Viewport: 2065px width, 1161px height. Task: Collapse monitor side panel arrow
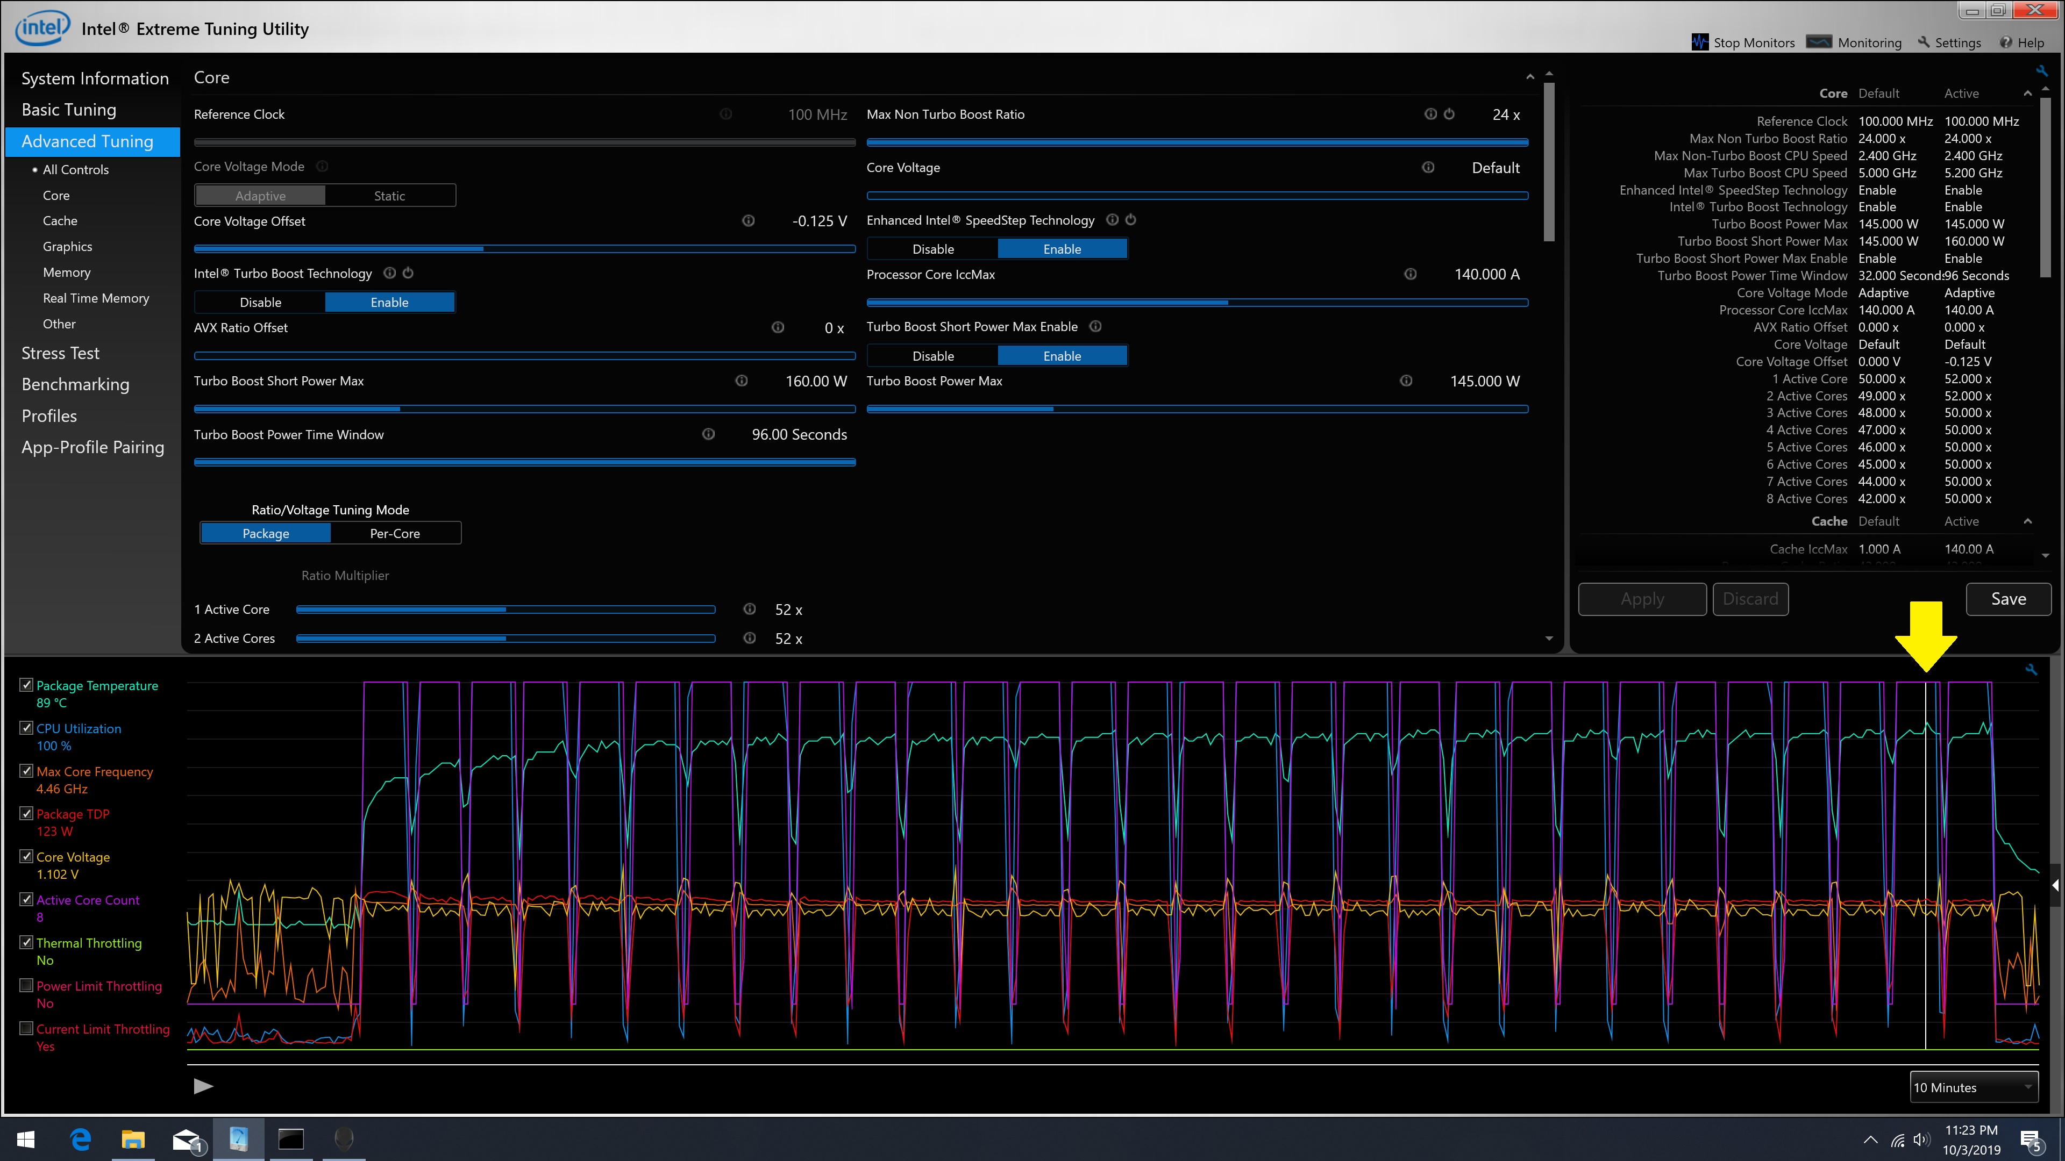(x=2055, y=885)
